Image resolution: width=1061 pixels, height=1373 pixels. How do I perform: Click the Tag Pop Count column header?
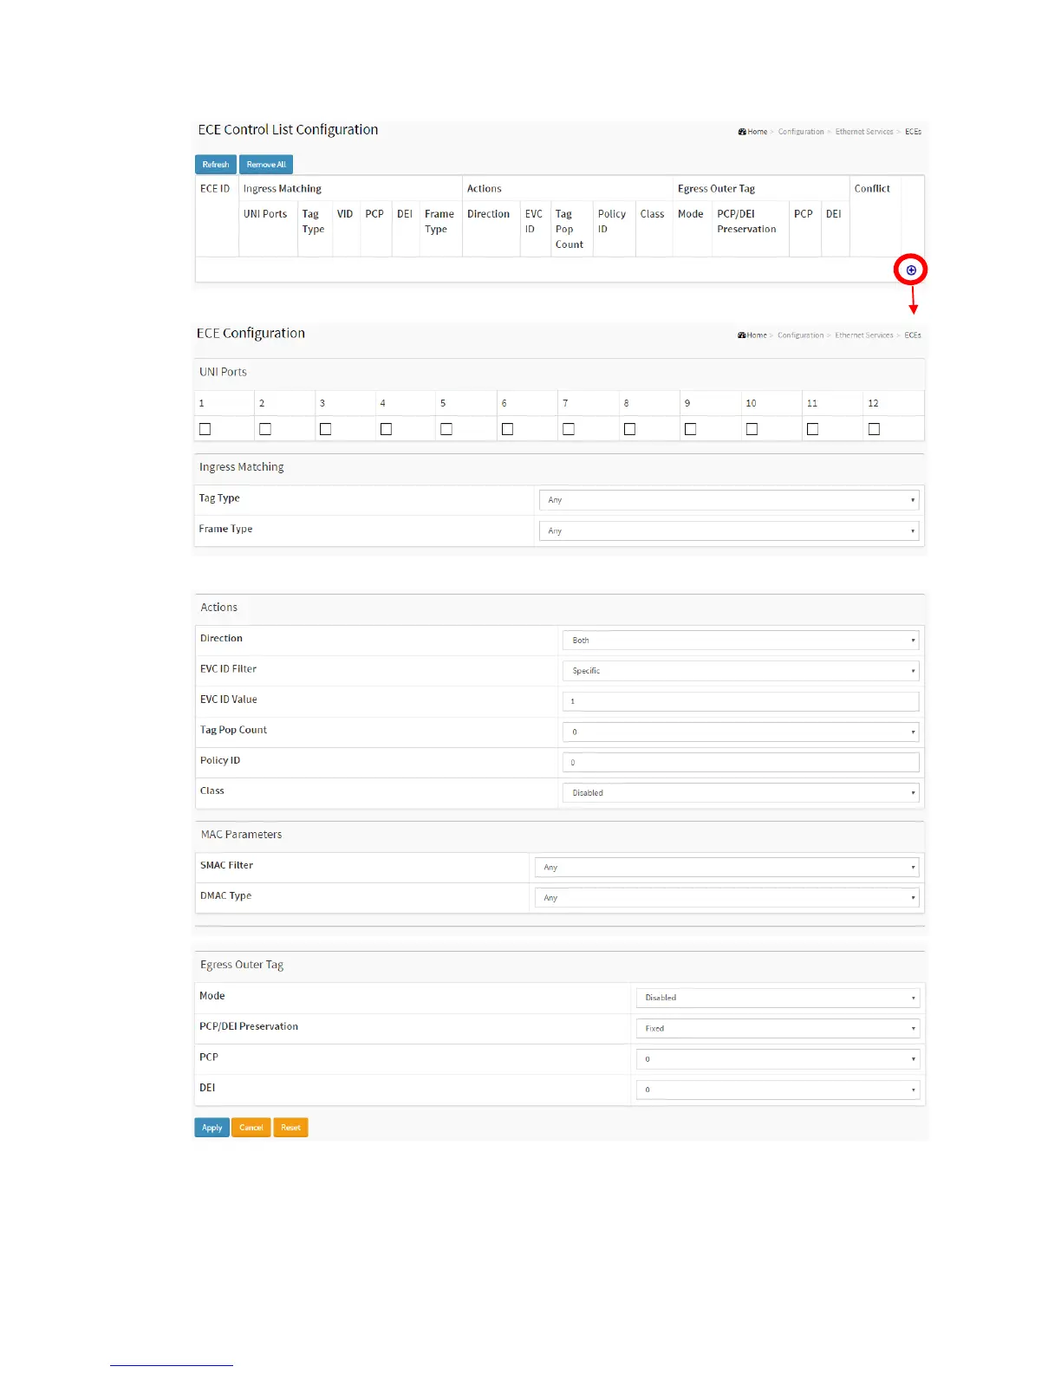tap(570, 230)
